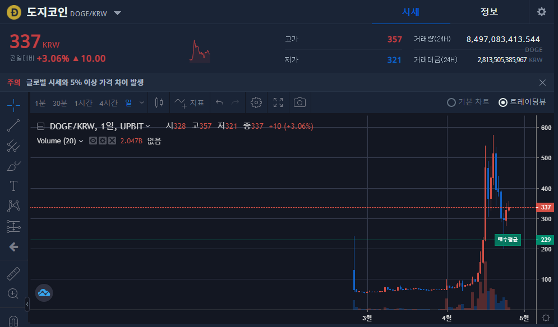Viewport: 558px width, 327px height.
Task: Click the 매수평균 average price label
Action: click(508, 240)
